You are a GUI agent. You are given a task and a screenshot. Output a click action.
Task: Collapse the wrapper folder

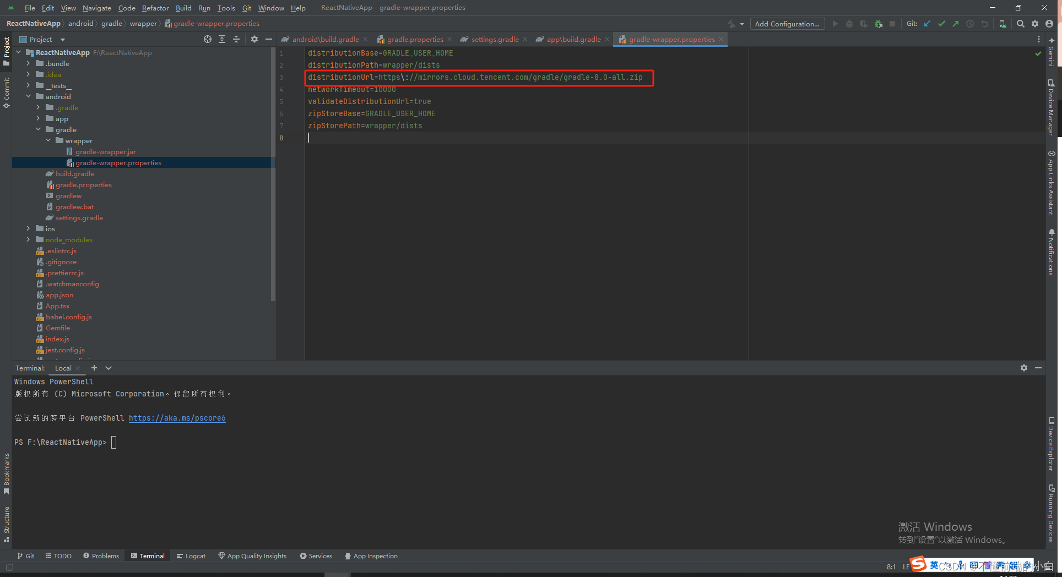click(48, 140)
